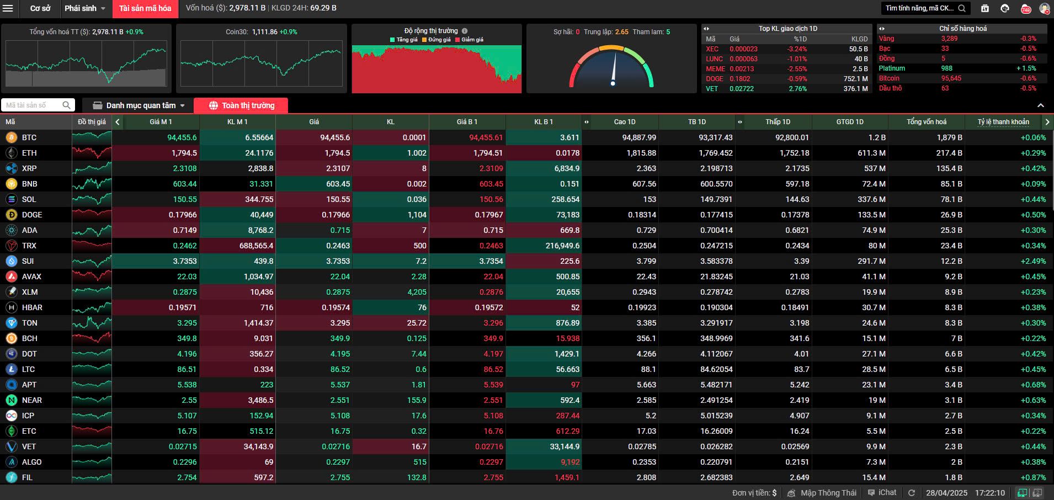Open the Danh mục quan tâm dropdown
This screenshot has height=500, width=1054.
(139, 105)
